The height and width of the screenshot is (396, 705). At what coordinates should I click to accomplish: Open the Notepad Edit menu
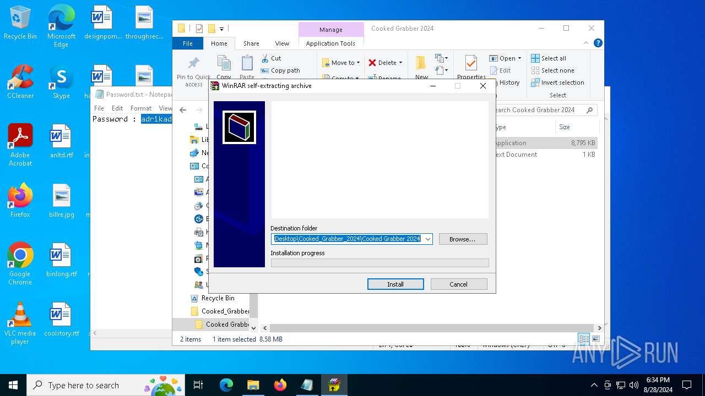(x=117, y=108)
